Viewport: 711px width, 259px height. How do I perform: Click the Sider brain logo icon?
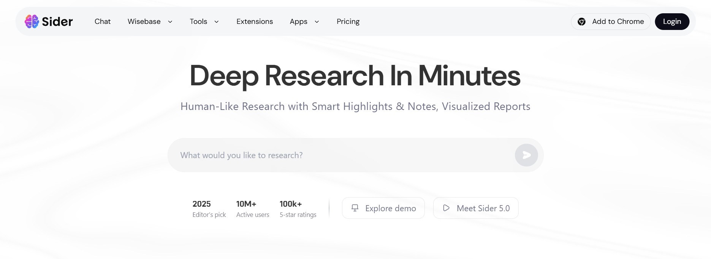pyautogui.click(x=32, y=22)
